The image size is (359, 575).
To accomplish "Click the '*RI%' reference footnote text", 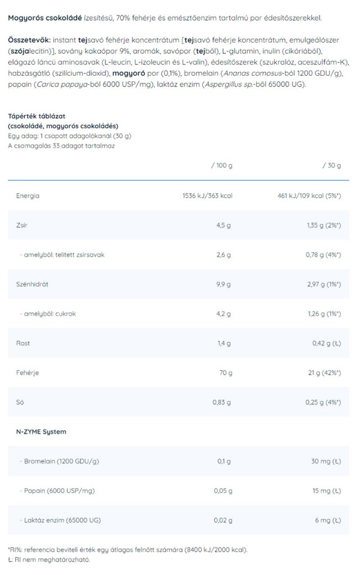I will [128, 550].
